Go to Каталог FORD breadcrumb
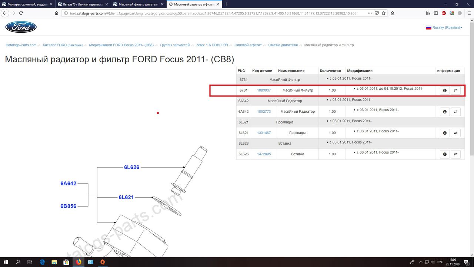 pyautogui.click(x=63, y=45)
